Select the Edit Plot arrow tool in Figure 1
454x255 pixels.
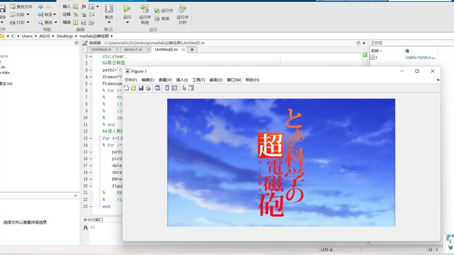point(184,88)
